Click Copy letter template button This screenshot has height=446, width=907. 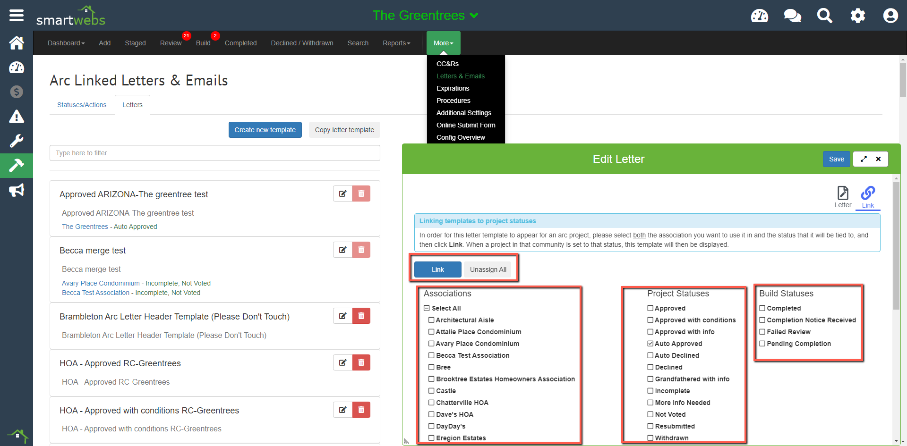tap(344, 130)
